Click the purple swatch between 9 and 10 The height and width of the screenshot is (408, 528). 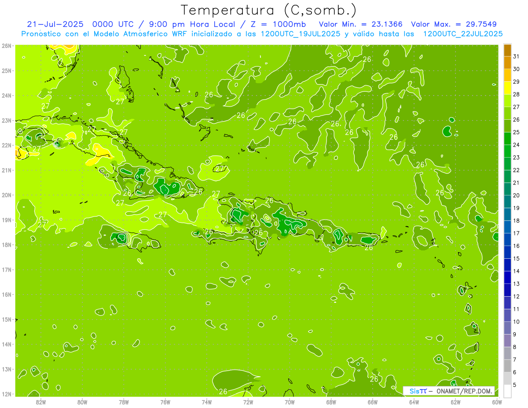click(x=507, y=328)
